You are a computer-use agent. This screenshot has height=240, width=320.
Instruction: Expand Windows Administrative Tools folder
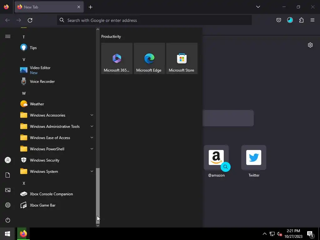click(x=57, y=127)
